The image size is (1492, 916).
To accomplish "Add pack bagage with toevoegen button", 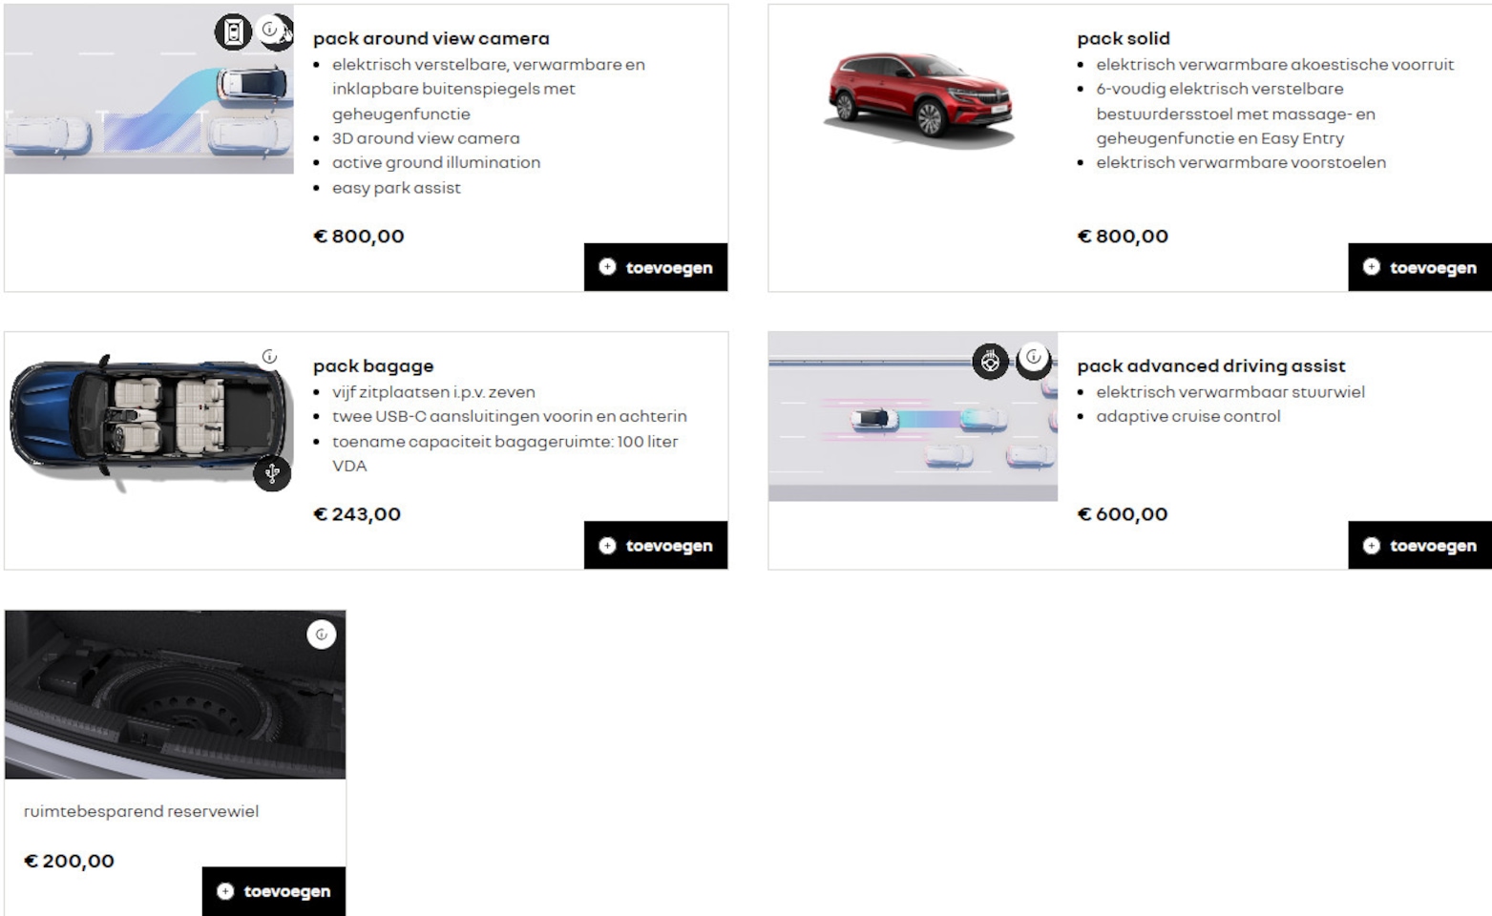I will [656, 545].
